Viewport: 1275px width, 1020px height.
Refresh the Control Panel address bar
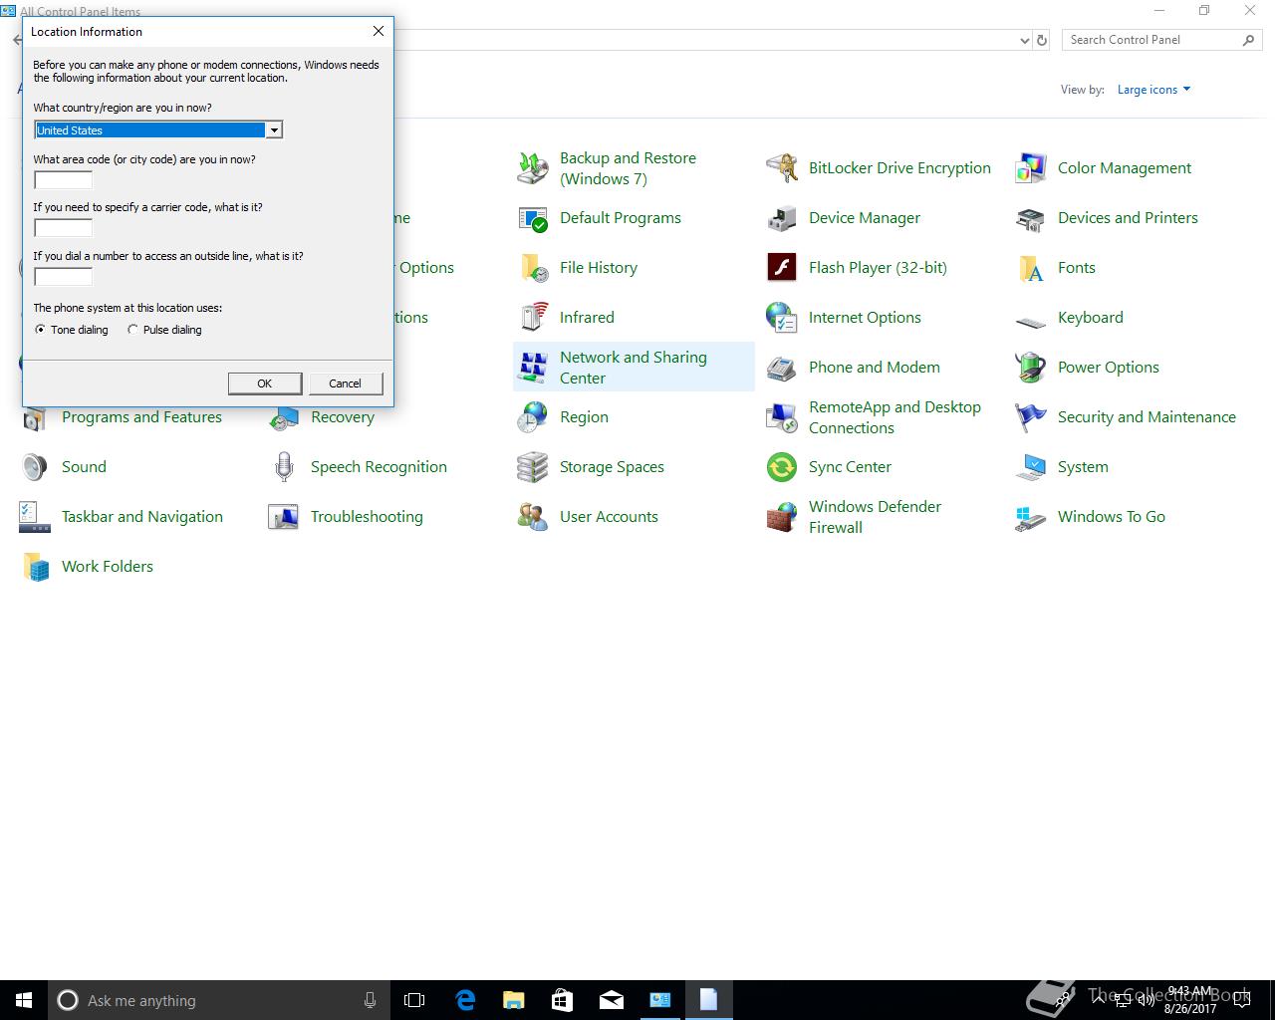(x=1042, y=41)
